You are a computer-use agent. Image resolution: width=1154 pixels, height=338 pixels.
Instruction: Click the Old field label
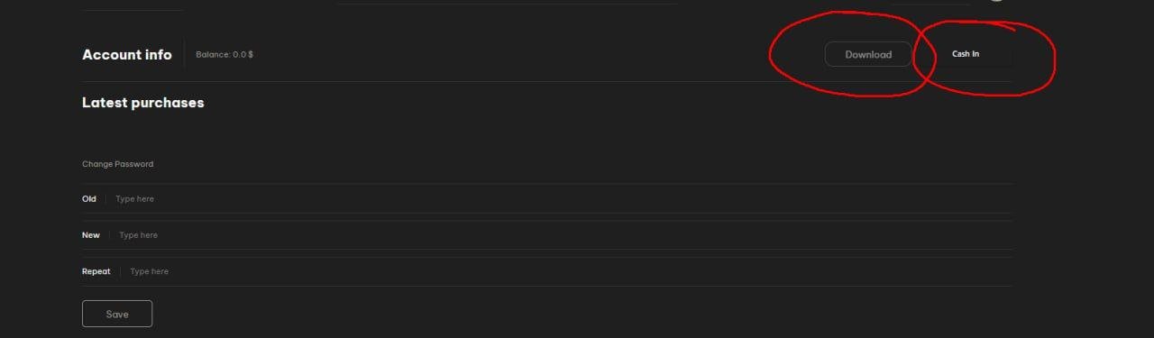tap(89, 198)
